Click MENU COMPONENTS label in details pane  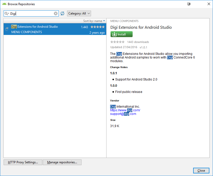[x=124, y=21]
